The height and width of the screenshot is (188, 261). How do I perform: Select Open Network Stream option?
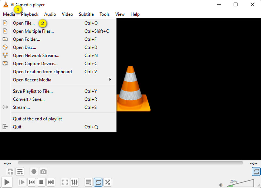(36, 55)
